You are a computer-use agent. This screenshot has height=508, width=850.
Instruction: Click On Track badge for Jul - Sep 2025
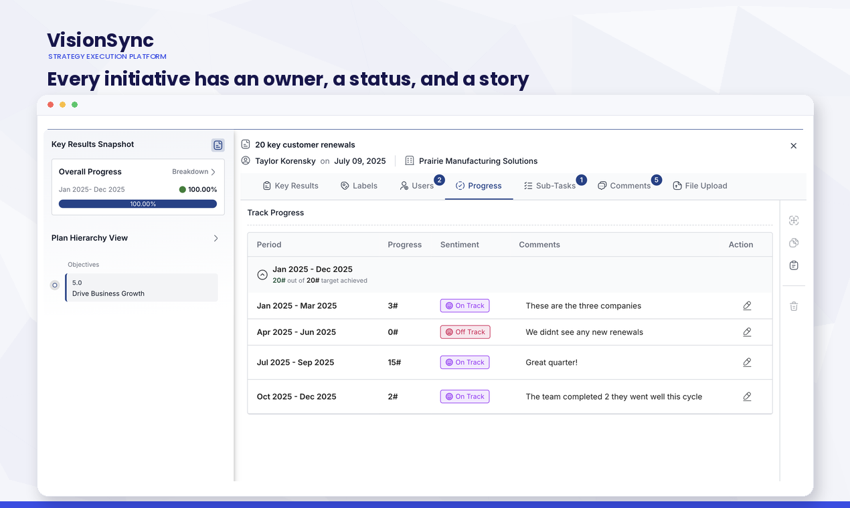(465, 362)
